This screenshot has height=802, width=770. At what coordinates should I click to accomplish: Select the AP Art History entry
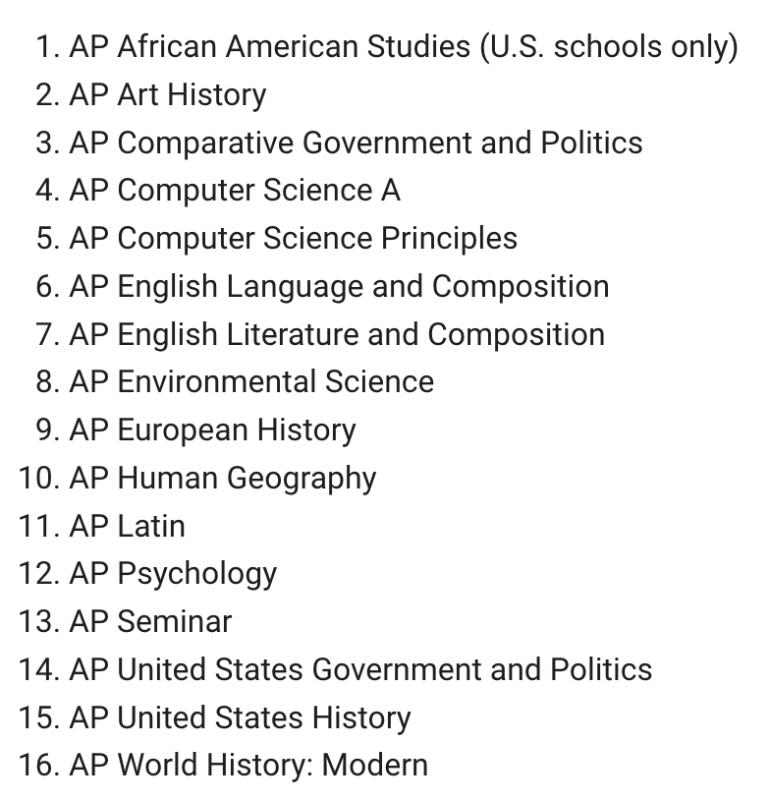pyautogui.click(x=168, y=95)
